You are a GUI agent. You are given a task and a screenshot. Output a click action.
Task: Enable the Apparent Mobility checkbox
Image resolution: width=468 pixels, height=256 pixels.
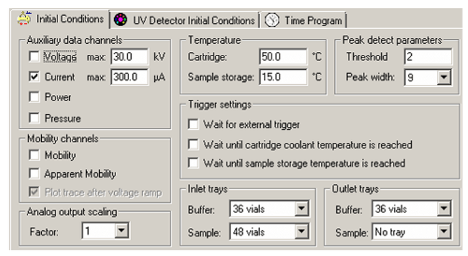point(34,174)
